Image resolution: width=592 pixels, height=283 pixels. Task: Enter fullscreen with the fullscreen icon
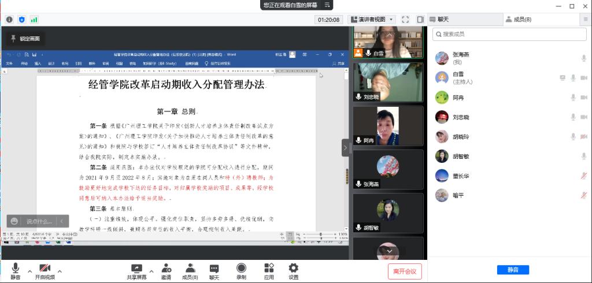click(405, 20)
